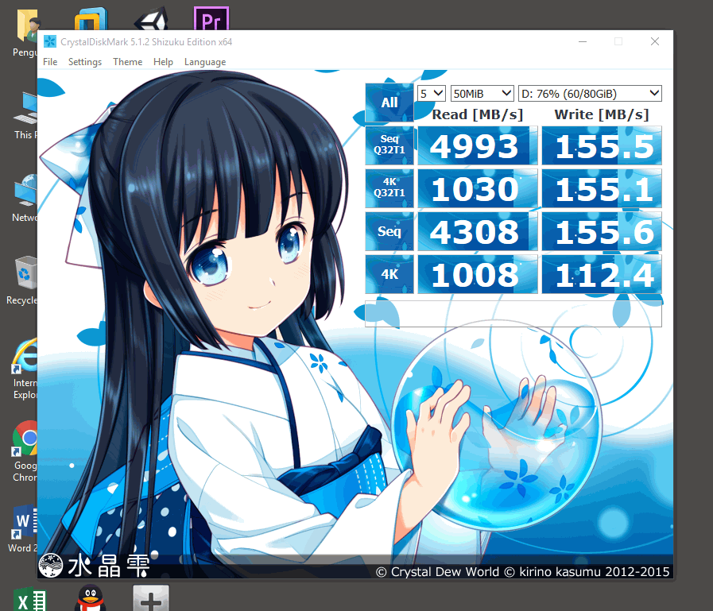This screenshot has width=713, height=611.
Task: Select the Network desktop icon
Action: pyautogui.click(x=25, y=191)
